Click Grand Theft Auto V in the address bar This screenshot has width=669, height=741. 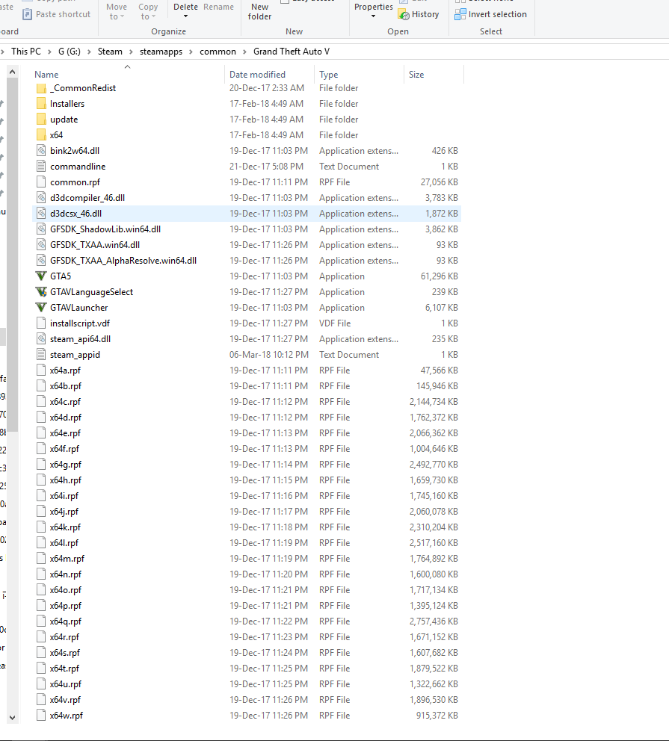click(x=292, y=52)
